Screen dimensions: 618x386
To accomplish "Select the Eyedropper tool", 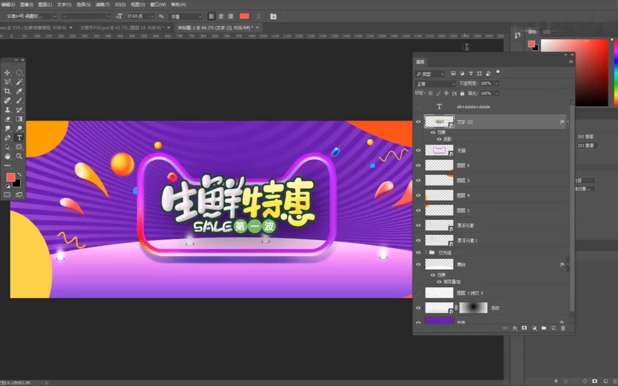I will (x=19, y=91).
